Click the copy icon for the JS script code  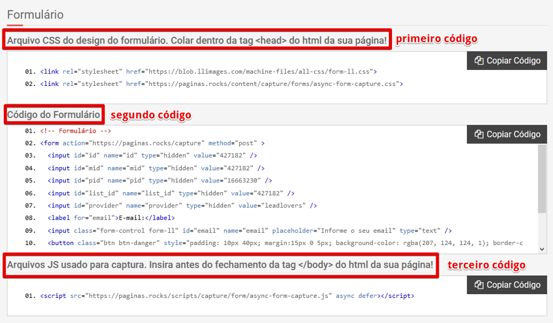click(x=479, y=285)
